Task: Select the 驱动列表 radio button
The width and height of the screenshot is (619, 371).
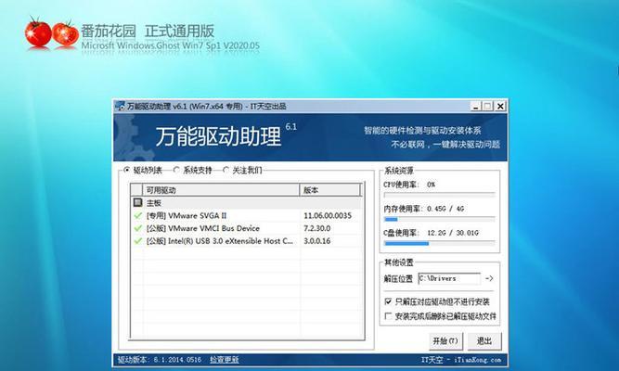Action: [127, 170]
